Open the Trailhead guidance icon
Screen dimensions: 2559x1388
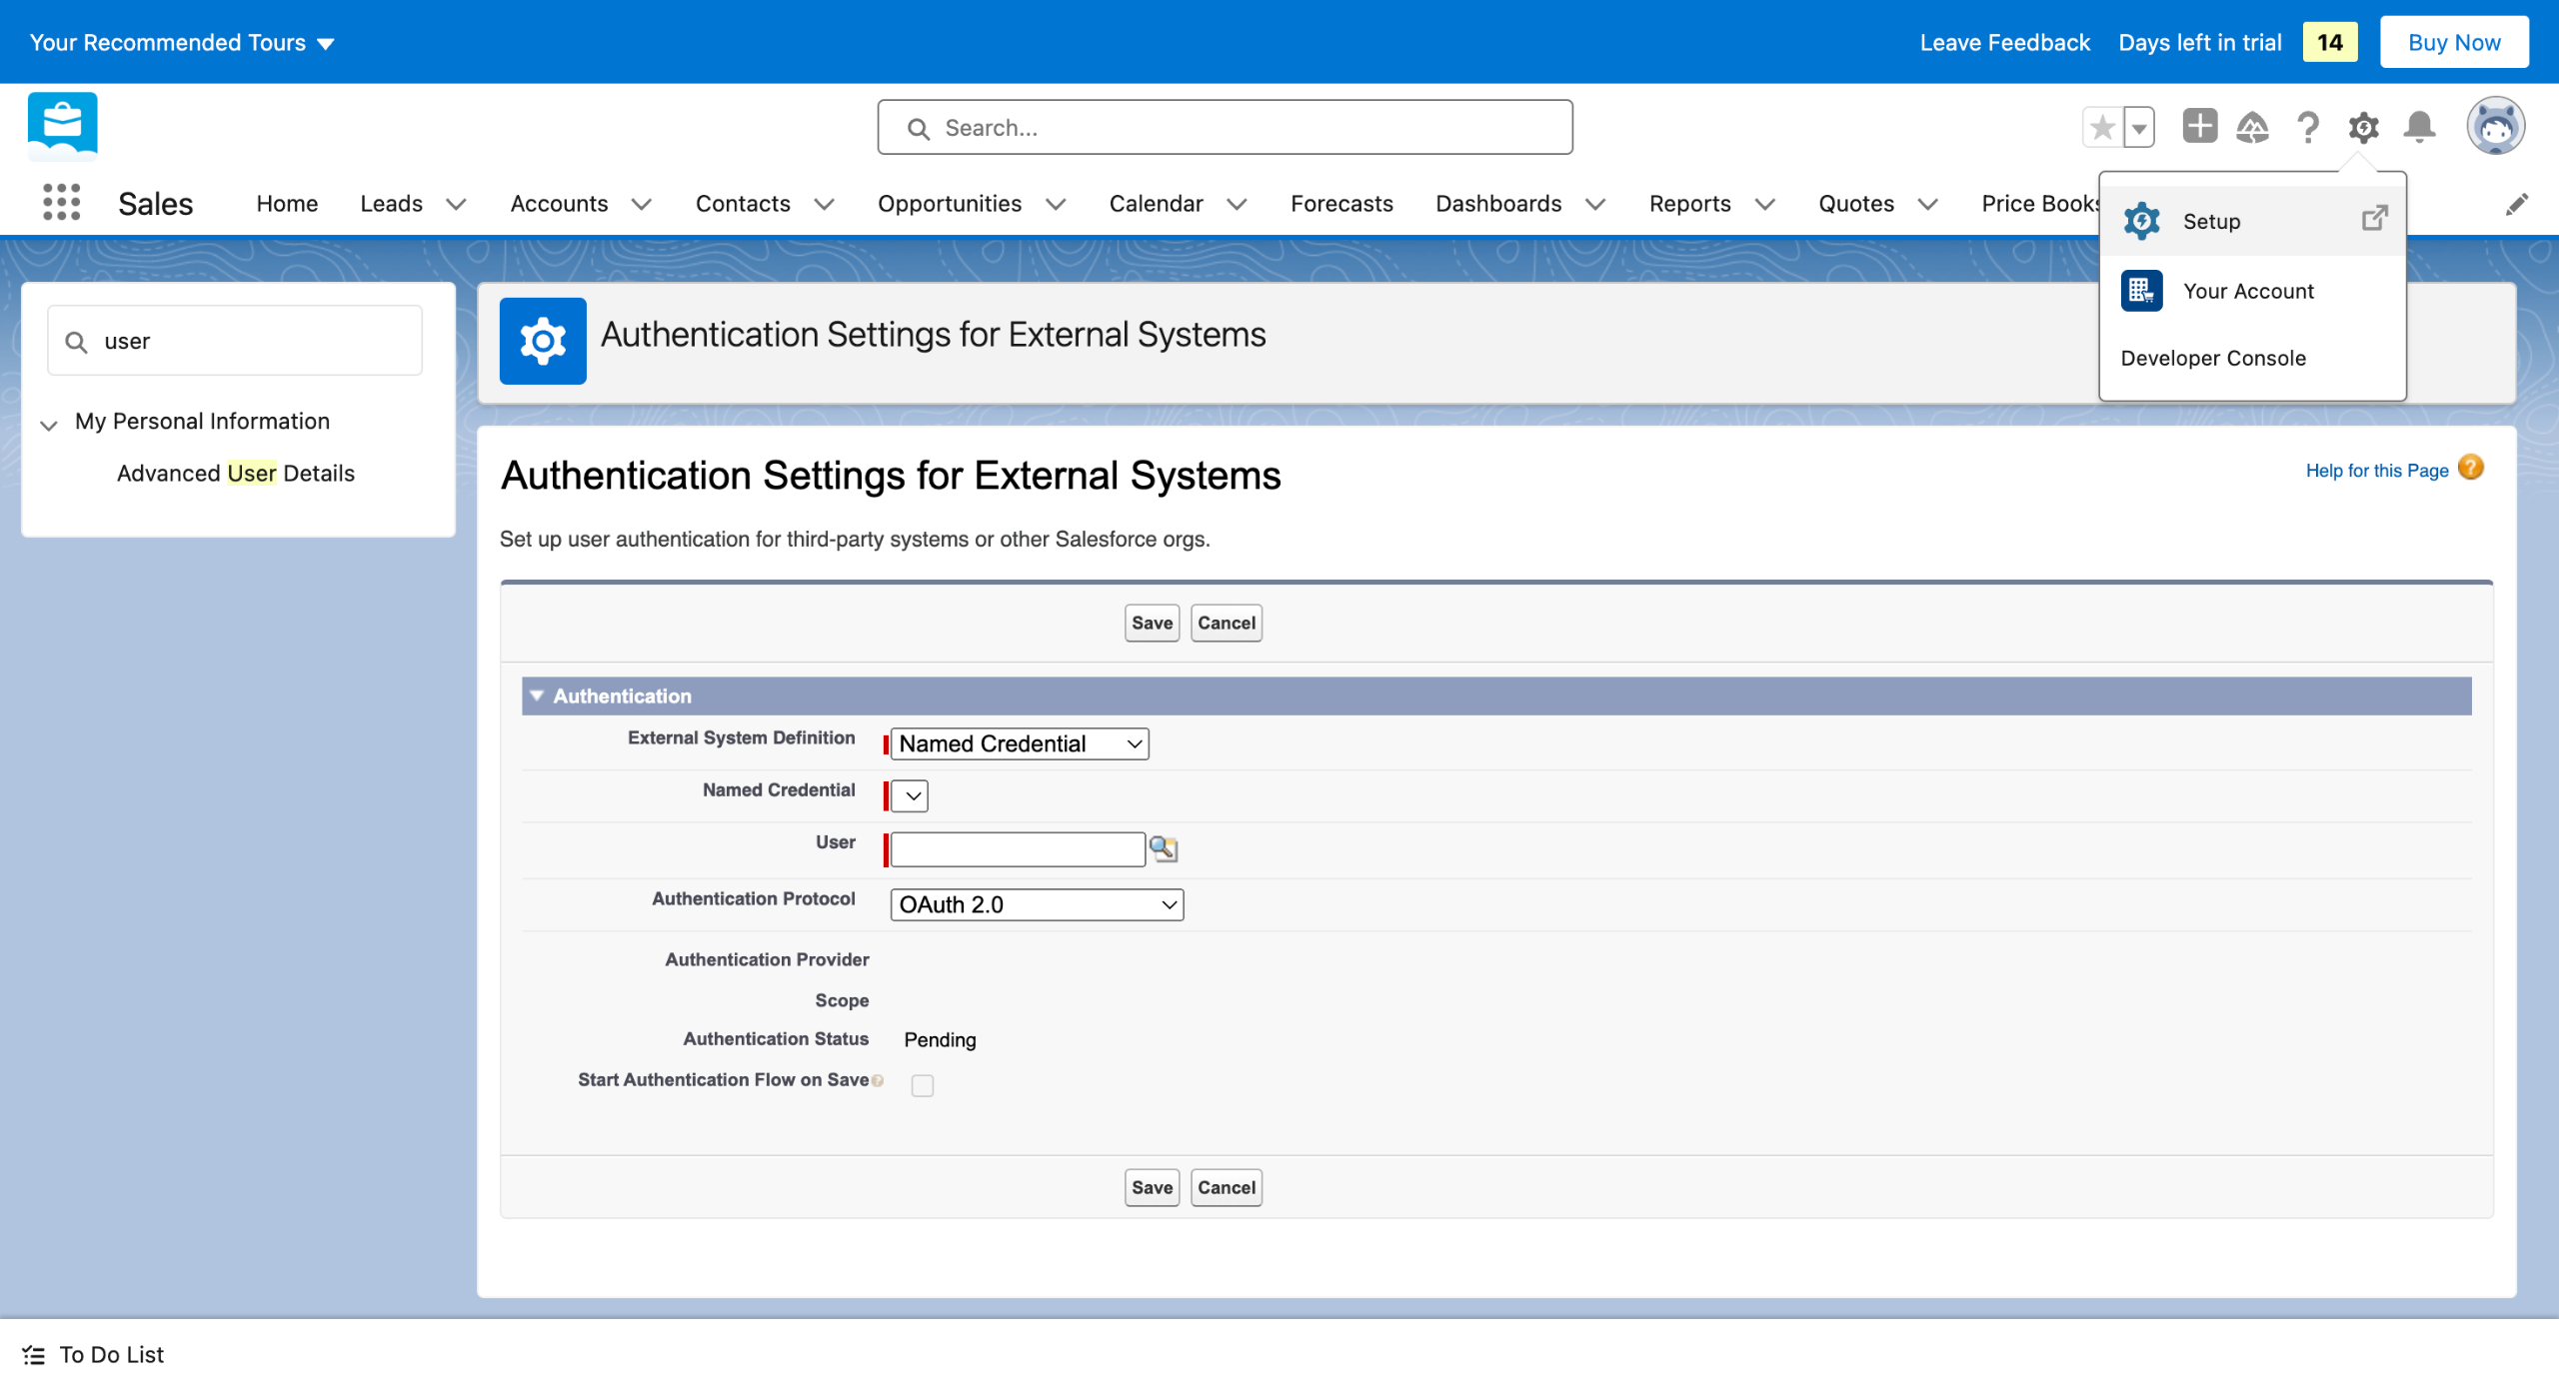2253,127
